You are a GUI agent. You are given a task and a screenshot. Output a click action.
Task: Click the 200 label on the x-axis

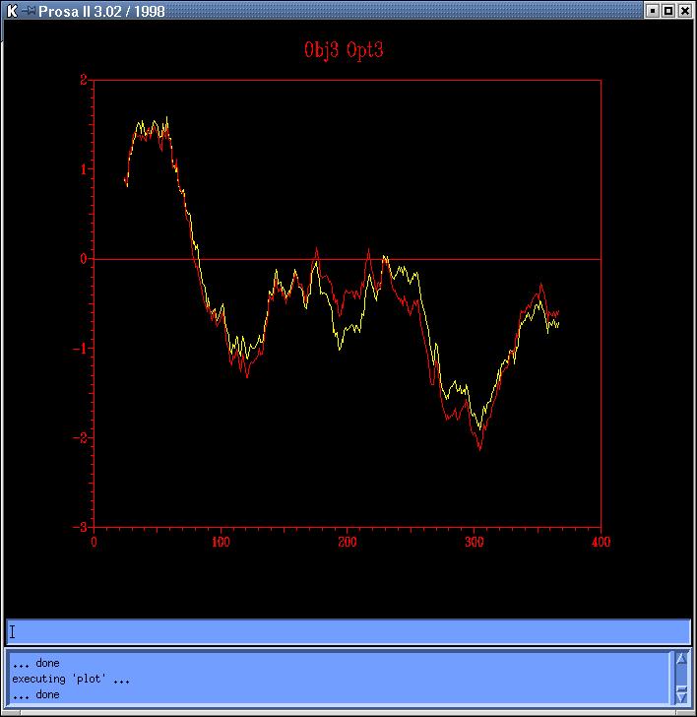point(347,542)
